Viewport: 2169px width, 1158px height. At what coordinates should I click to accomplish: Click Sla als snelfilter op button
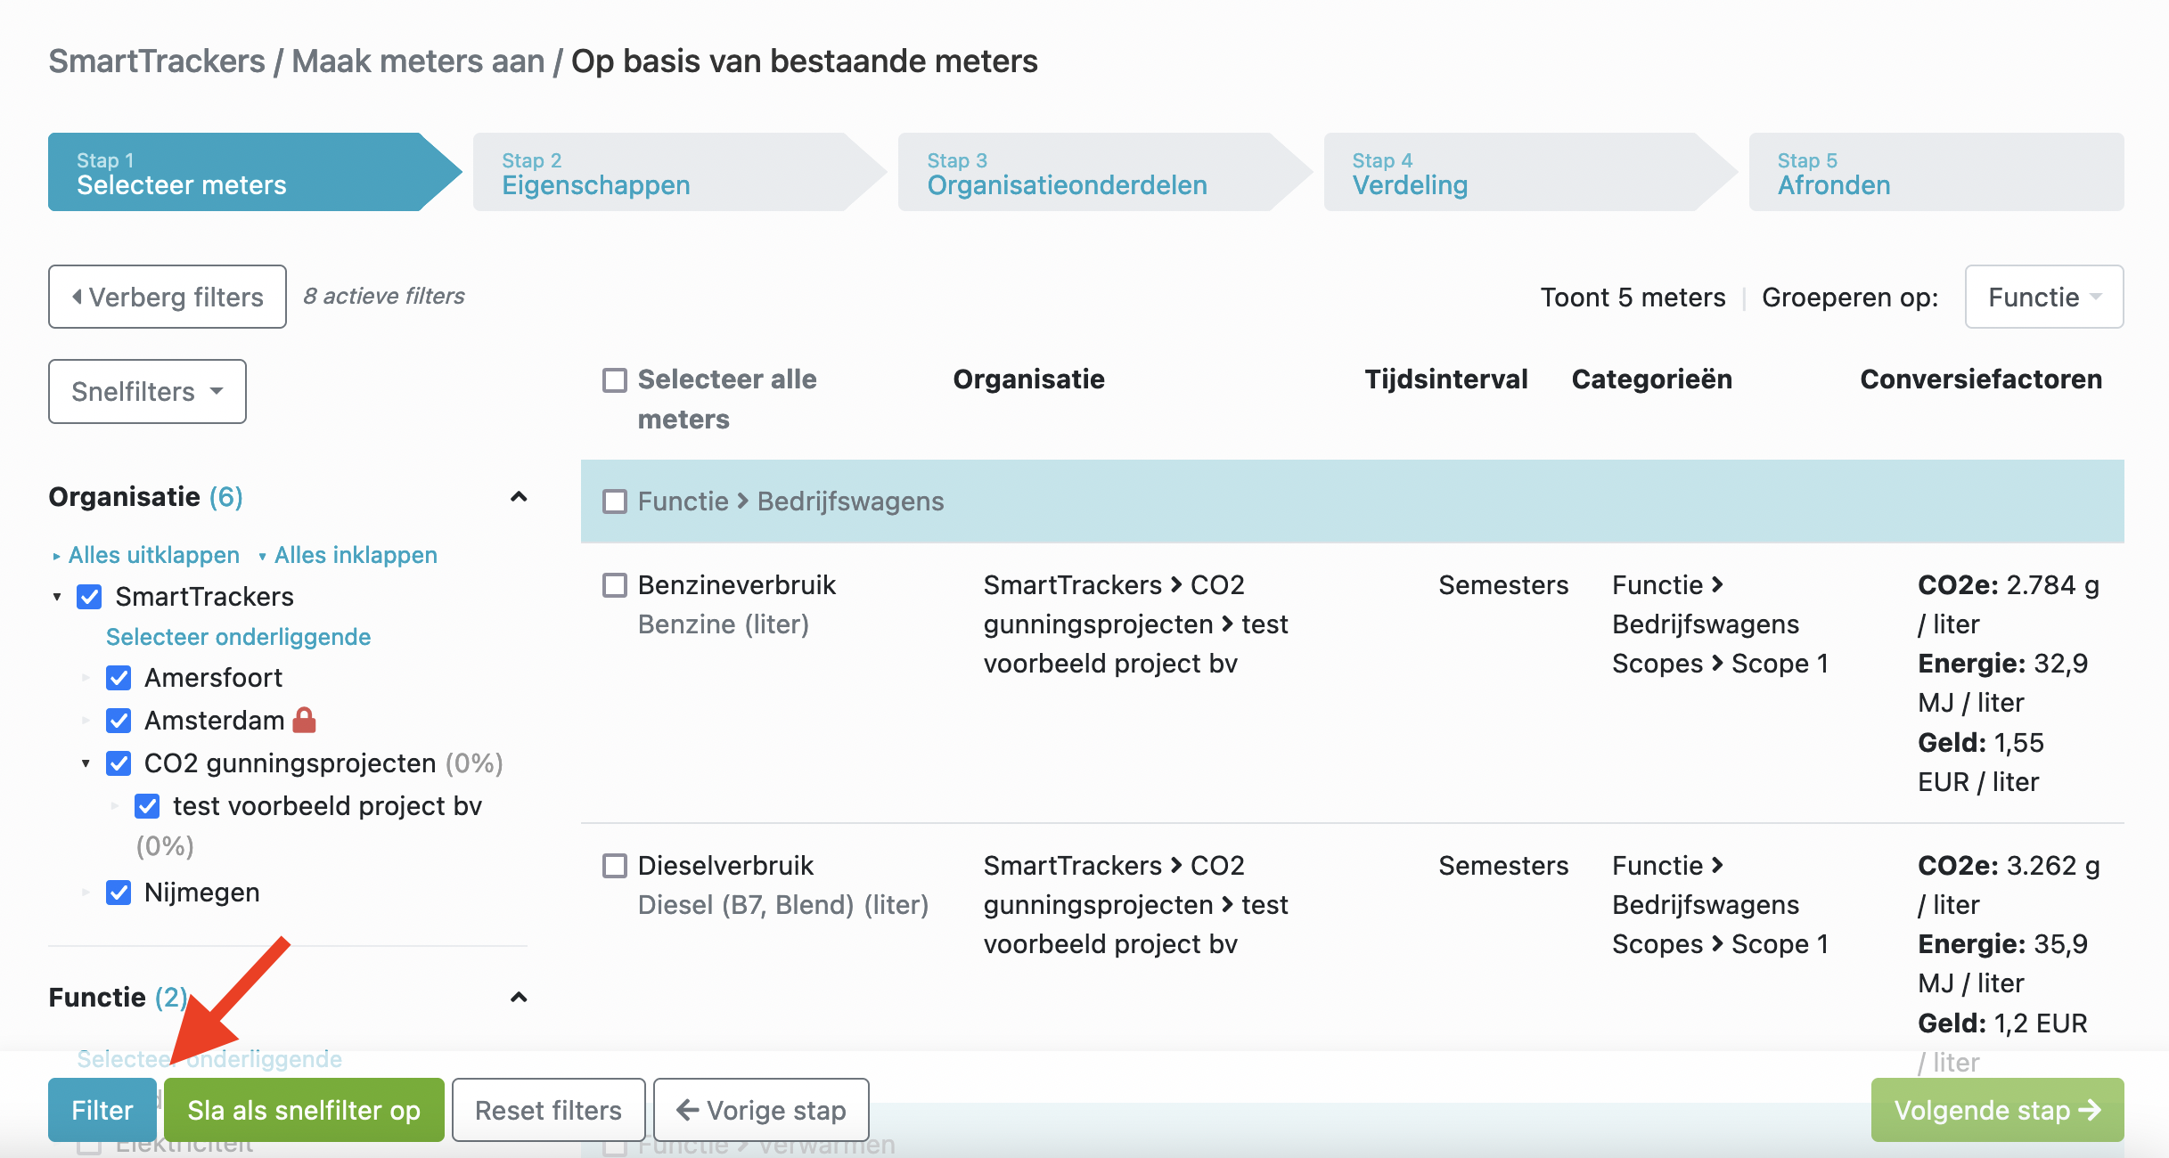click(304, 1110)
